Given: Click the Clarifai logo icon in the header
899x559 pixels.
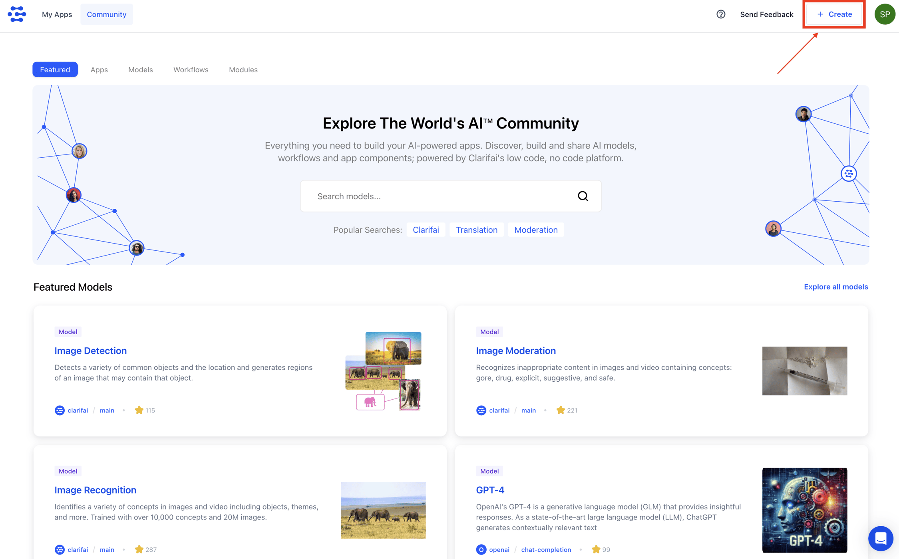Looking at the screenshot, I should 17,14.
